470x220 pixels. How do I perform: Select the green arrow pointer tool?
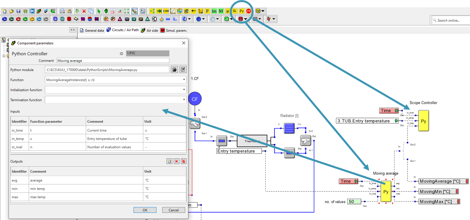(99, 11)
